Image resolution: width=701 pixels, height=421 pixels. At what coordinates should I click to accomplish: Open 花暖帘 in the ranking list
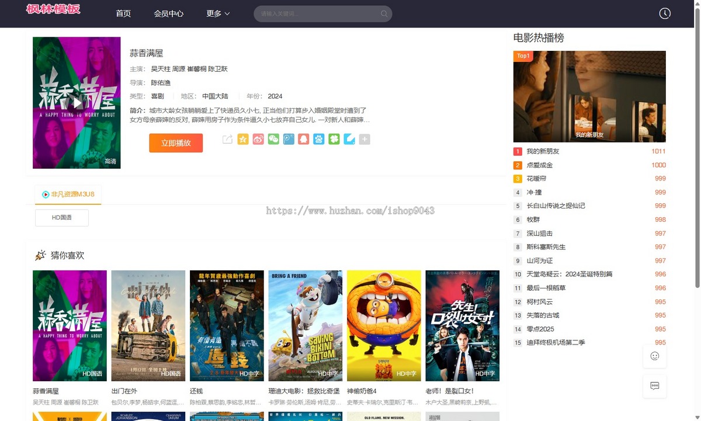pyautogui.click(x=536, y=179)
